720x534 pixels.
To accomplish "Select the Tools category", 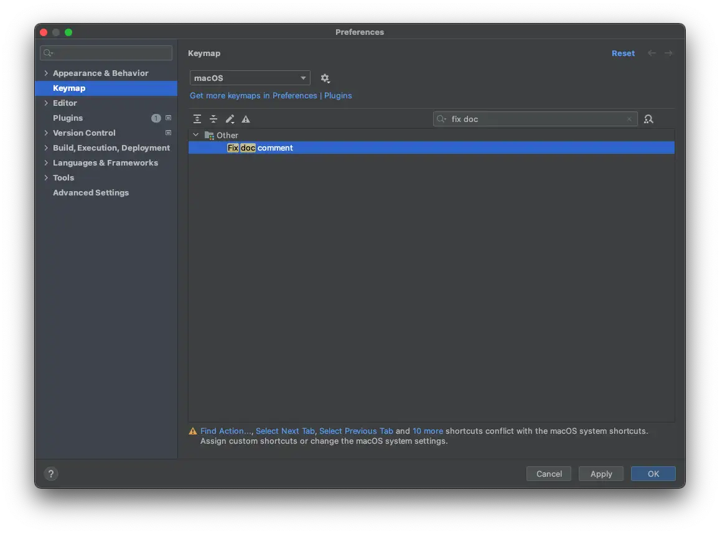I will pos(63,178).
